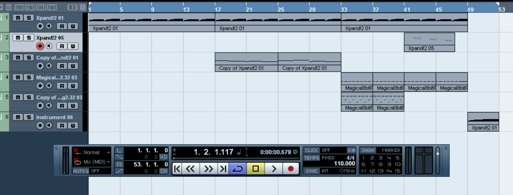The width and height of the screenshot is (513, 195).
Task: Jump to marker 15 in transport
Action: point(397,171)
